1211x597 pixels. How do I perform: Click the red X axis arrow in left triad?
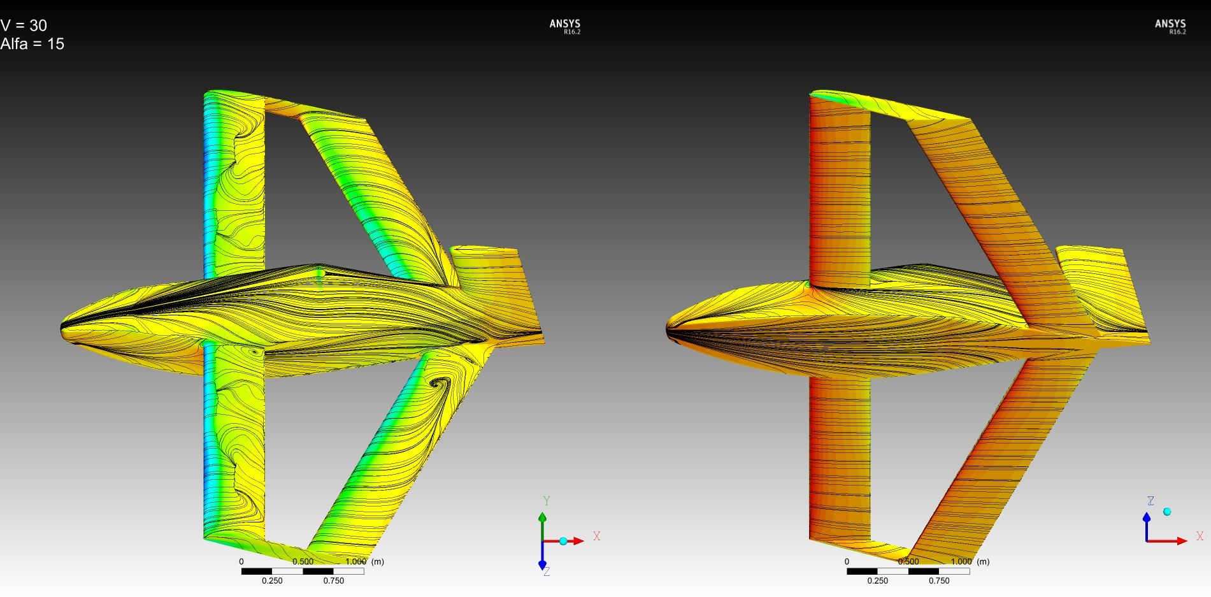(577, 541)
